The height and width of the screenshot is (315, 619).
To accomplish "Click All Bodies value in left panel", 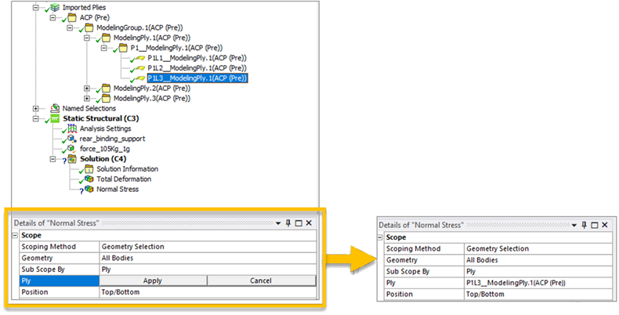I will (x=118, y=258).
